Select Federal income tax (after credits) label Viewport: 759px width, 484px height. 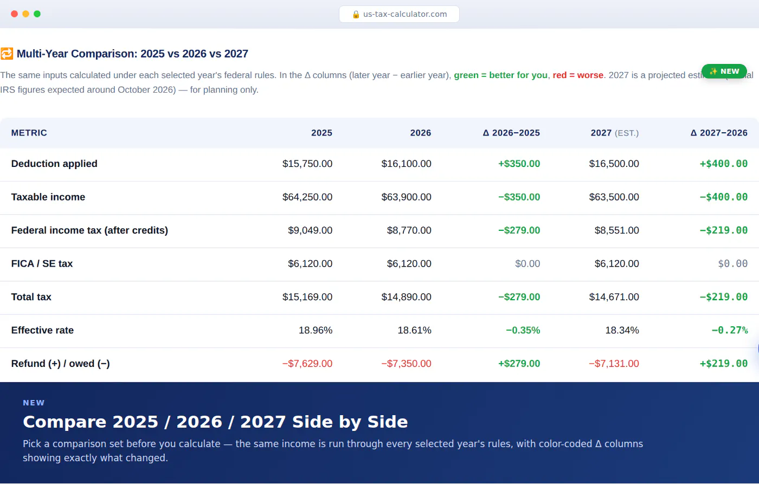(x=89, y=230)
